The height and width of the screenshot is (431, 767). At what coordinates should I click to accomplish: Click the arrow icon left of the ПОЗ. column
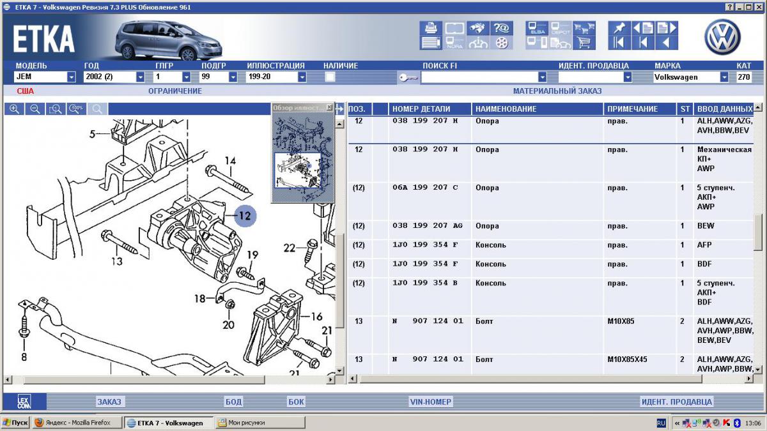pyautogui.click(x=339, y=109)
